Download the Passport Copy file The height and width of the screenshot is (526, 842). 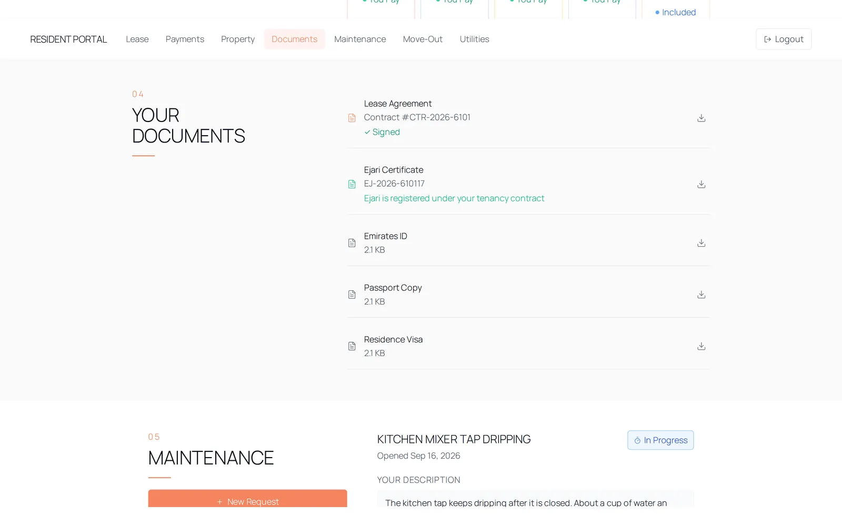click(x=701, y=295)
